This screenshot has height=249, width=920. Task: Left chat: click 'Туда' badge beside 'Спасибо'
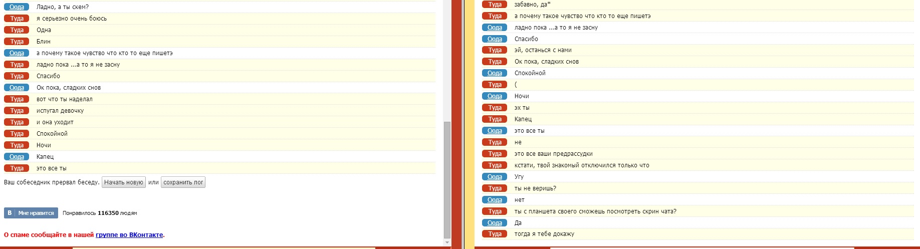pos(17,76)
